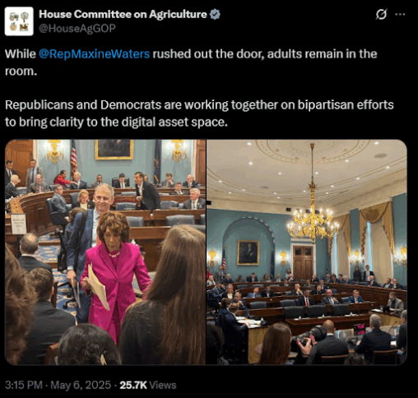Click the framed portrait in the left photo
The height and width of the screenshot is (398, 418).
click(114, 150)
